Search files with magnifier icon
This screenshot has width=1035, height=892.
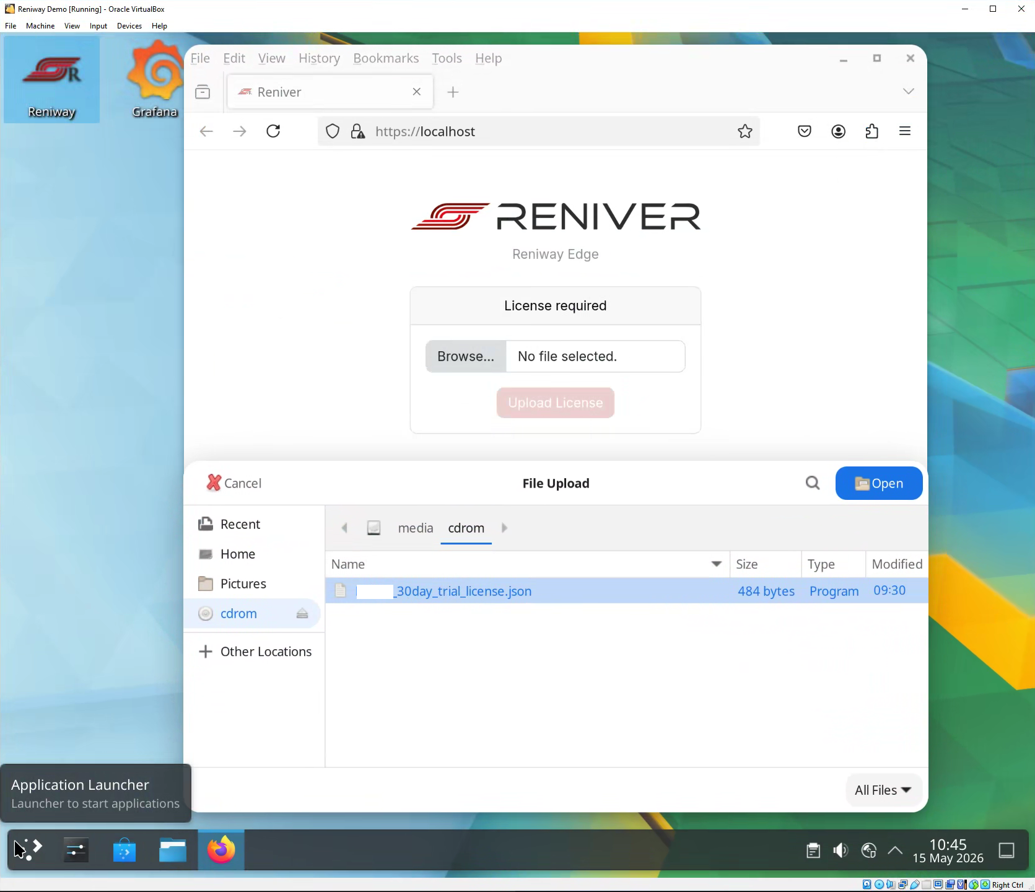tap(813, 483)
